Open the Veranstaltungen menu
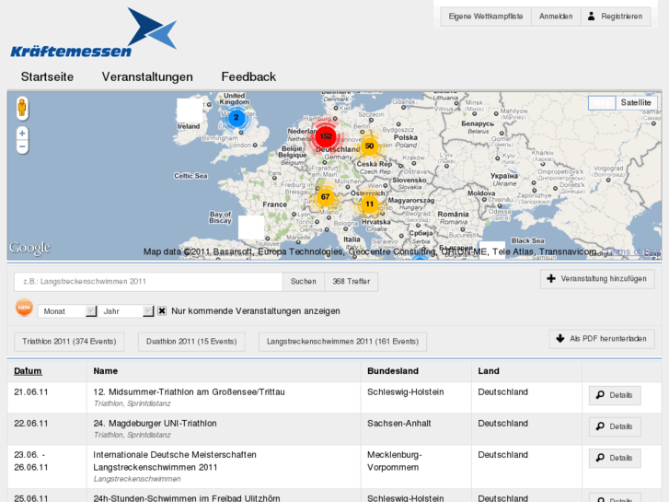 coord(147,77)
